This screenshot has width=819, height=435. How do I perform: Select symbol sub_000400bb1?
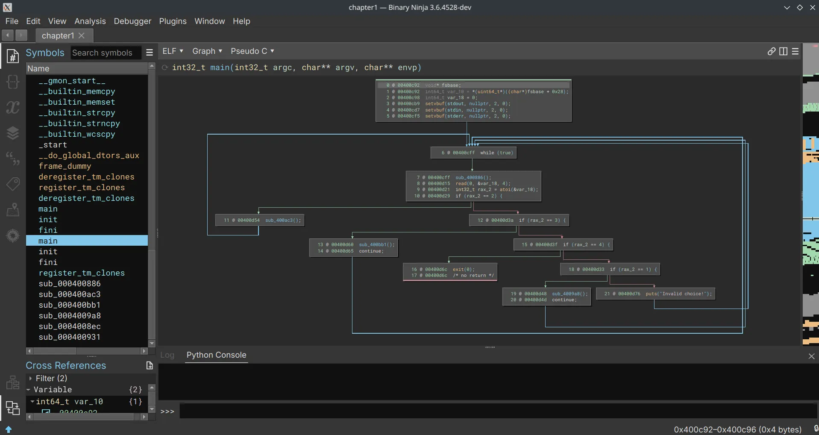coord(70,305)
